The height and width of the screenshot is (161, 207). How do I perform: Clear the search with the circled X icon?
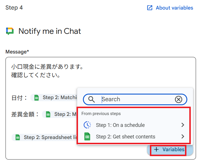(179, 99)
